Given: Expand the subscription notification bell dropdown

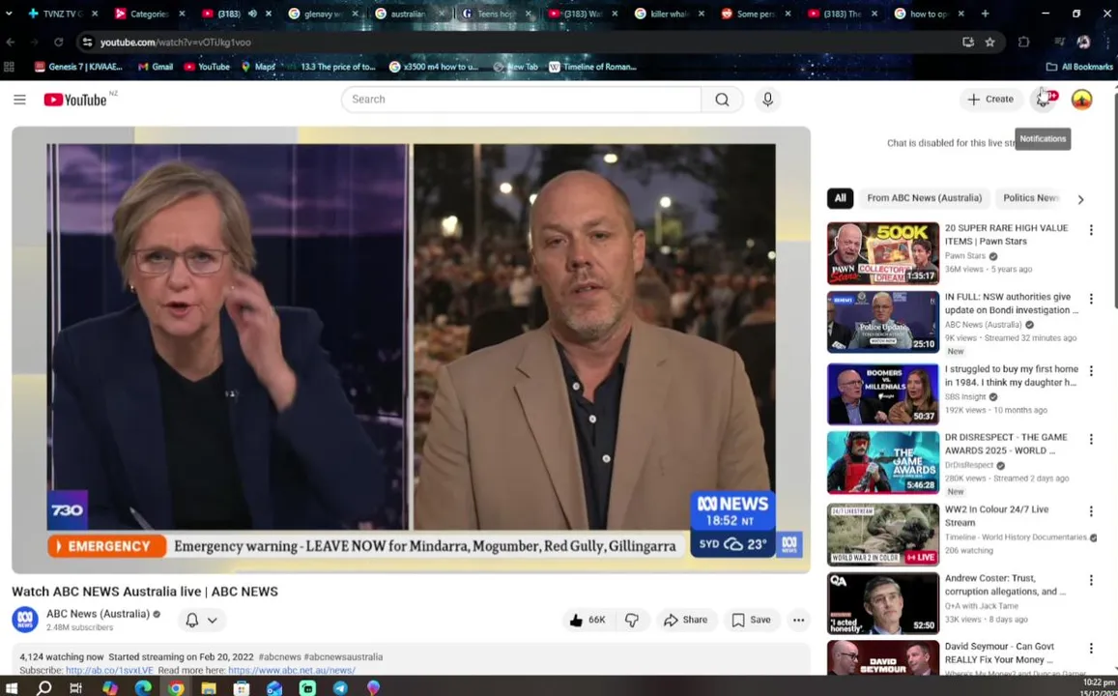Looking at the screenshot, I should click(x=202, y=620).
